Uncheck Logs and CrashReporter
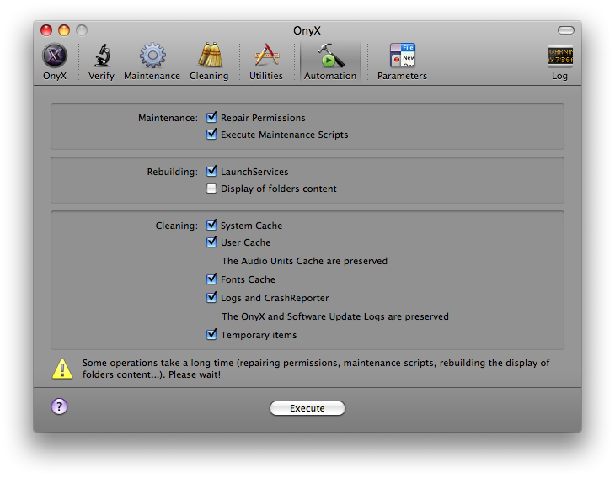Viewport: 615px width, 478px height. pos(212,298)
